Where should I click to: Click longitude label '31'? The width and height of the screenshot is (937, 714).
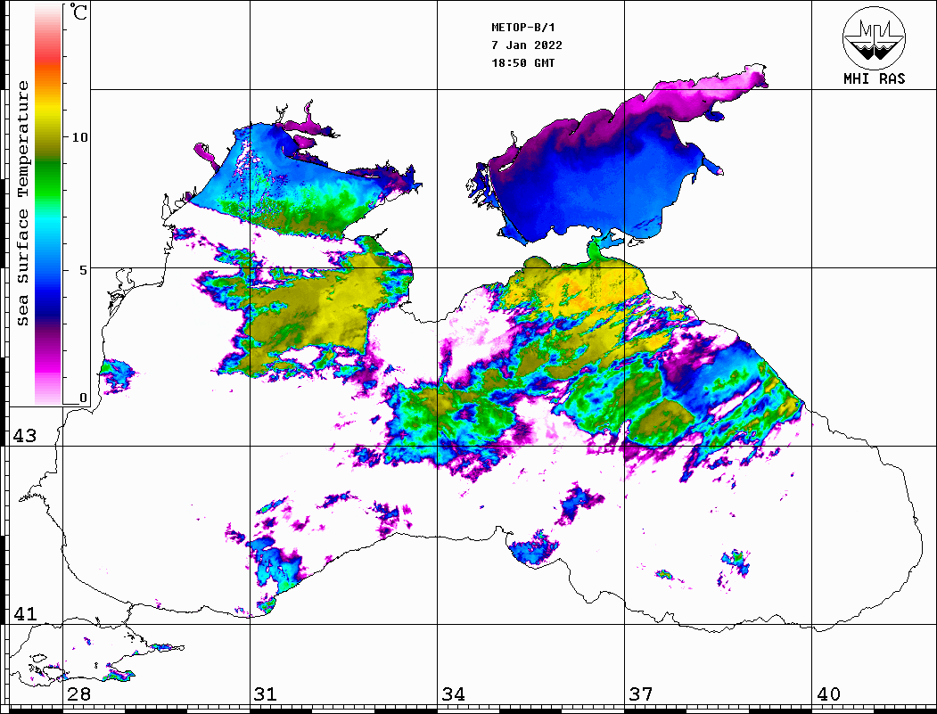coord(266,694)
